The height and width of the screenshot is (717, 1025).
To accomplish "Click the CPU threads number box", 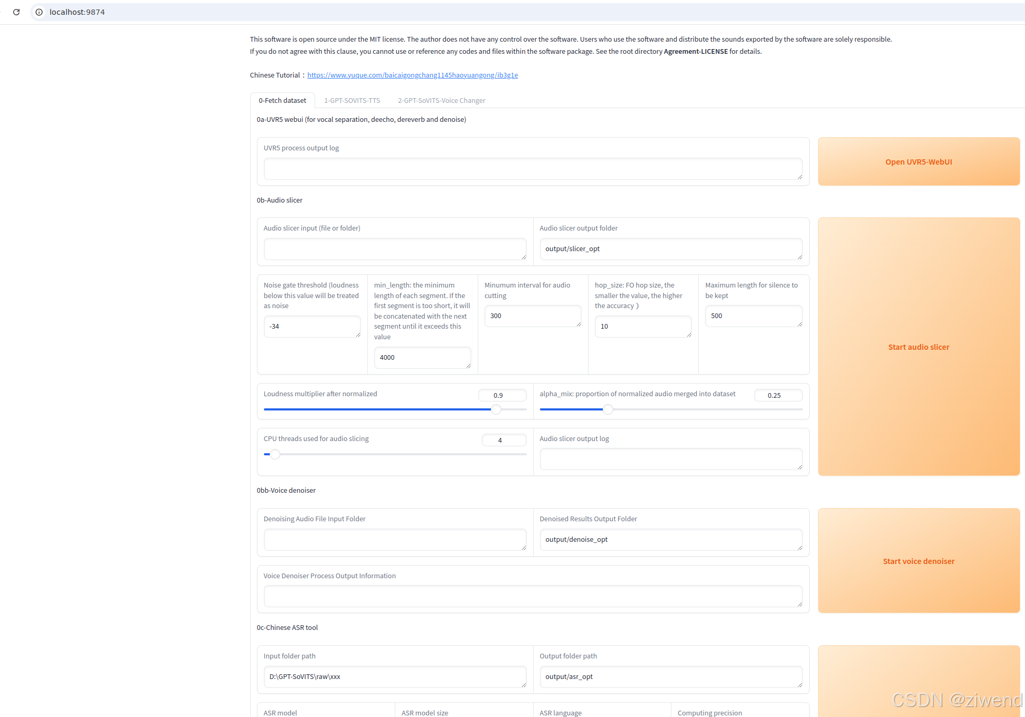I will (504, 440).
